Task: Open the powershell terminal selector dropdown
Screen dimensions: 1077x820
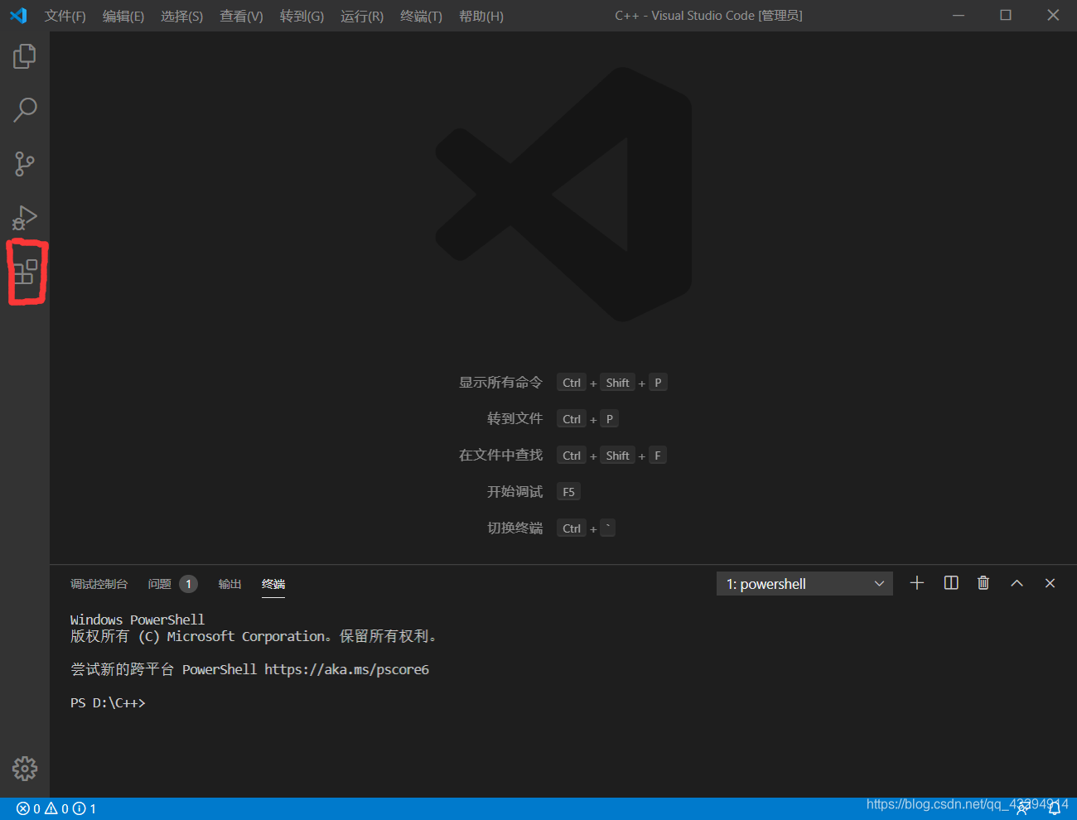Action: 804,584
